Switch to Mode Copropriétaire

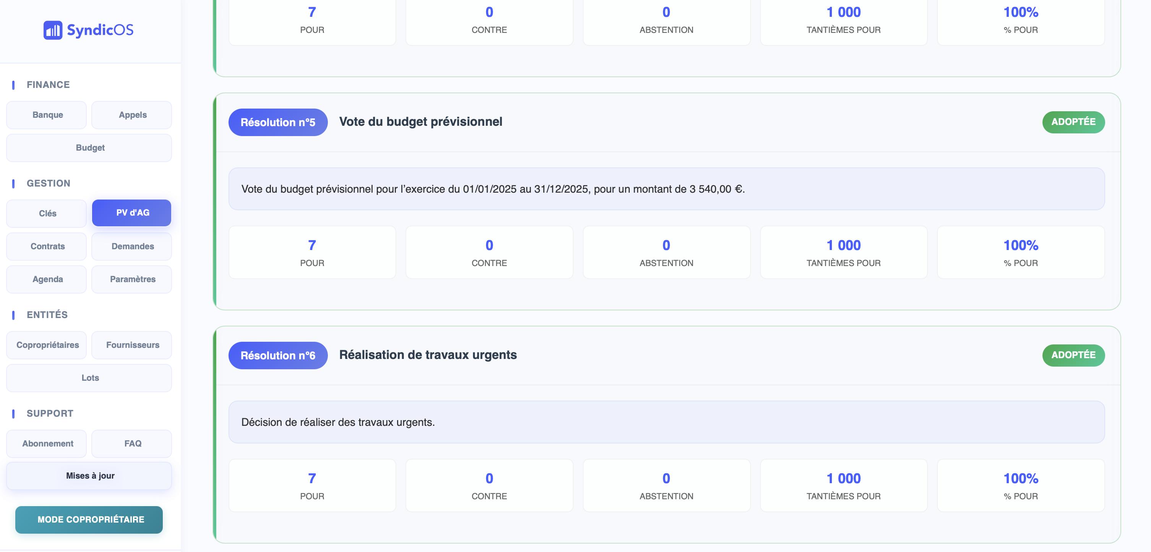(89, 520)
